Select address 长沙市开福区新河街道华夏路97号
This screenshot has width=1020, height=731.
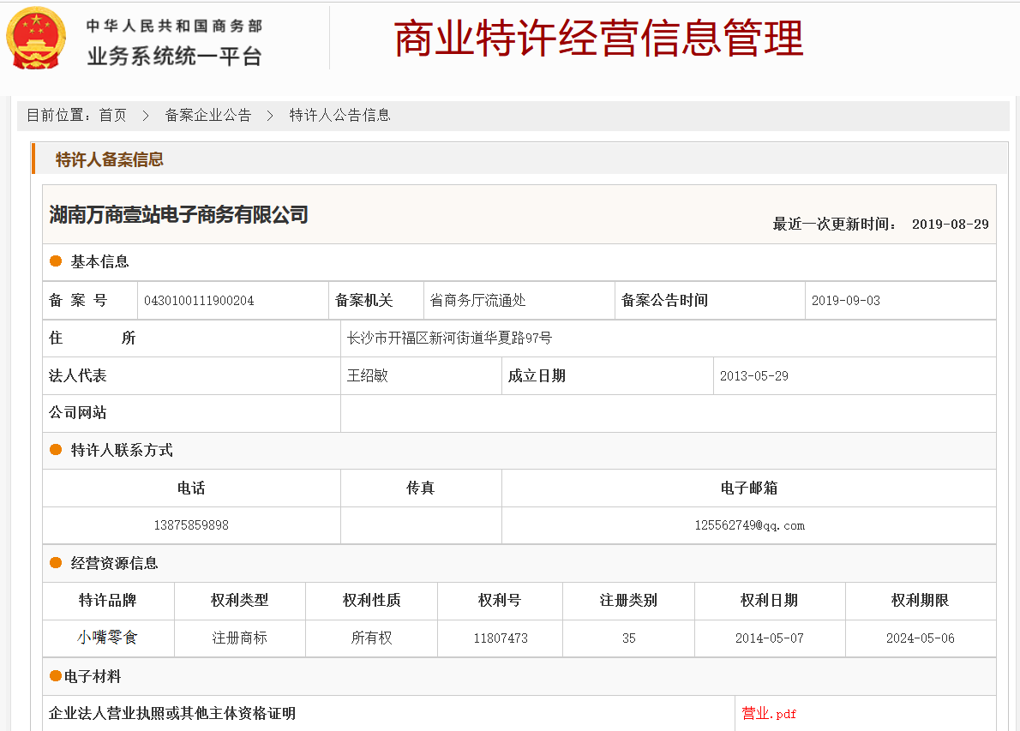449,339
